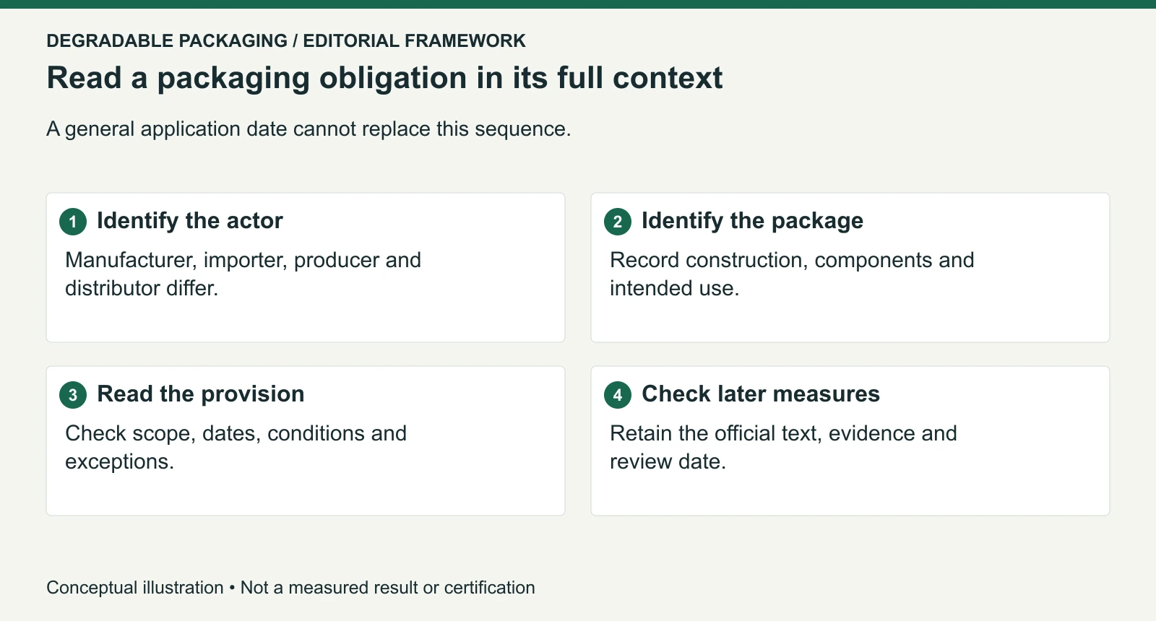Image resolution: width=1156 pixels, height=621 pixels.
Task: Select the 'Read the provision' heading
Action: click(201, 394)
